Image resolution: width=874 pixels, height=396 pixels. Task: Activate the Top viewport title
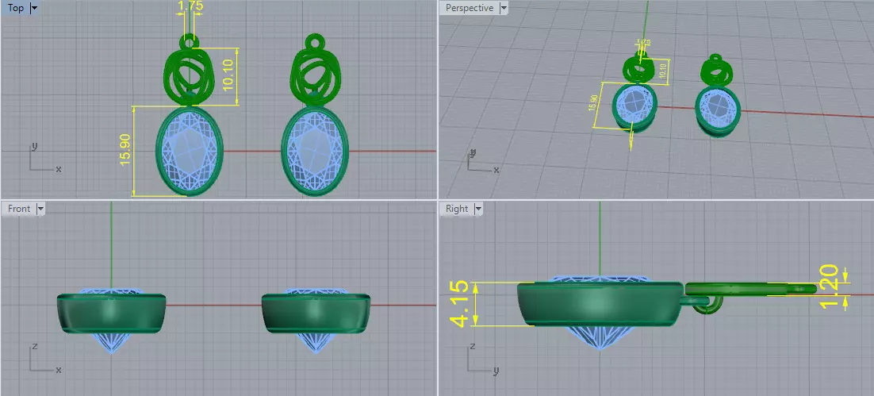(x=16, y=8)
